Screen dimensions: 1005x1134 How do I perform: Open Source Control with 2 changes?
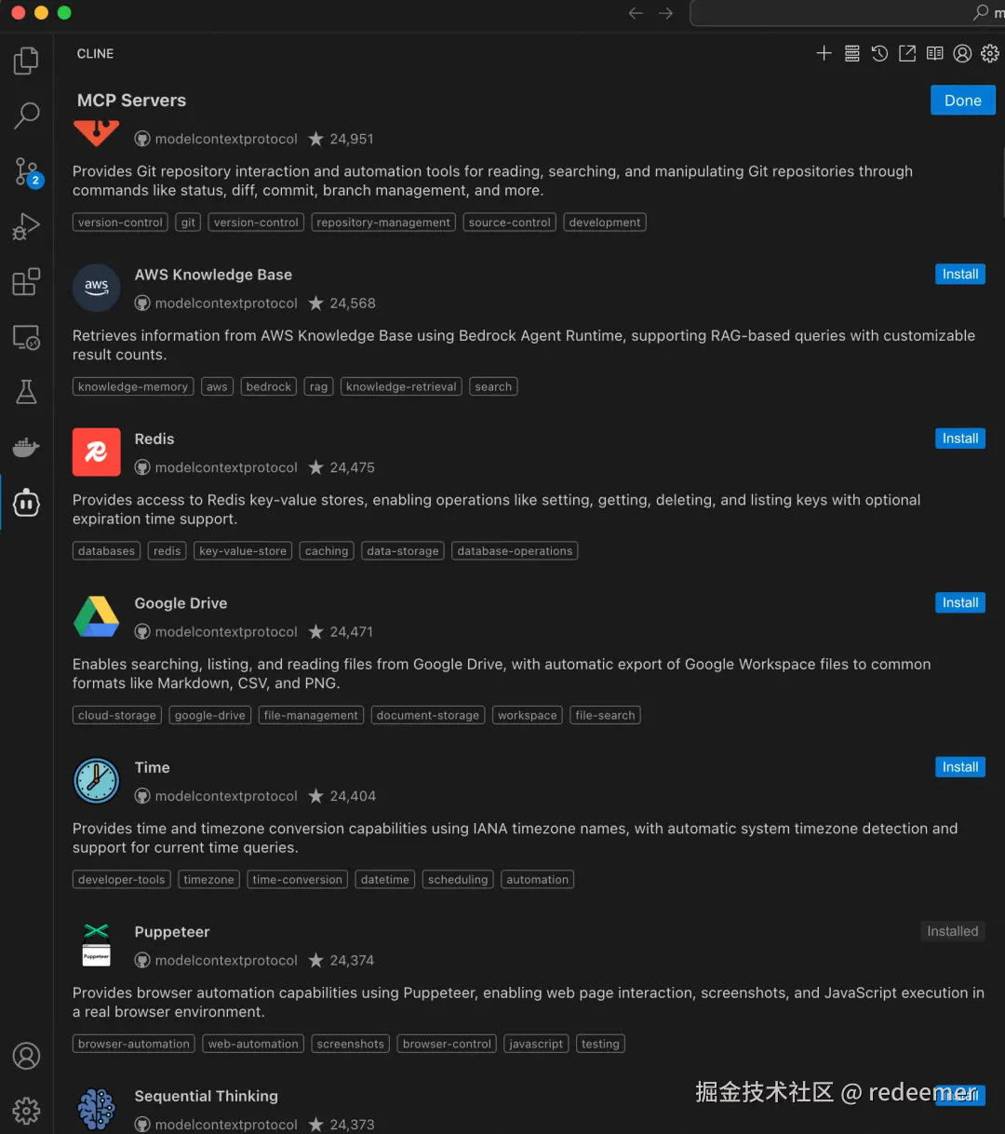[27, 172]
